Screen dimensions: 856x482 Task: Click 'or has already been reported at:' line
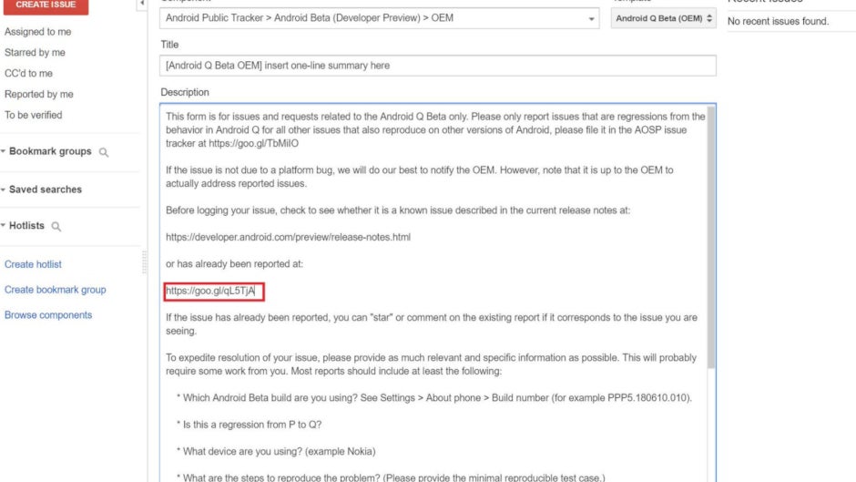point(234,264)
